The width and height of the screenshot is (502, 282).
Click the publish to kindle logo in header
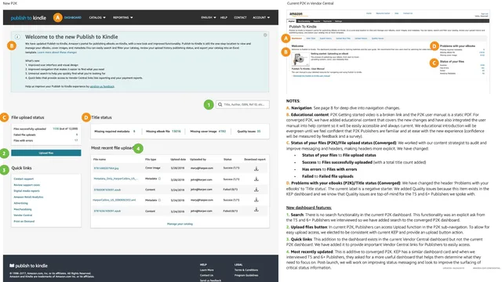click(28, 18)
